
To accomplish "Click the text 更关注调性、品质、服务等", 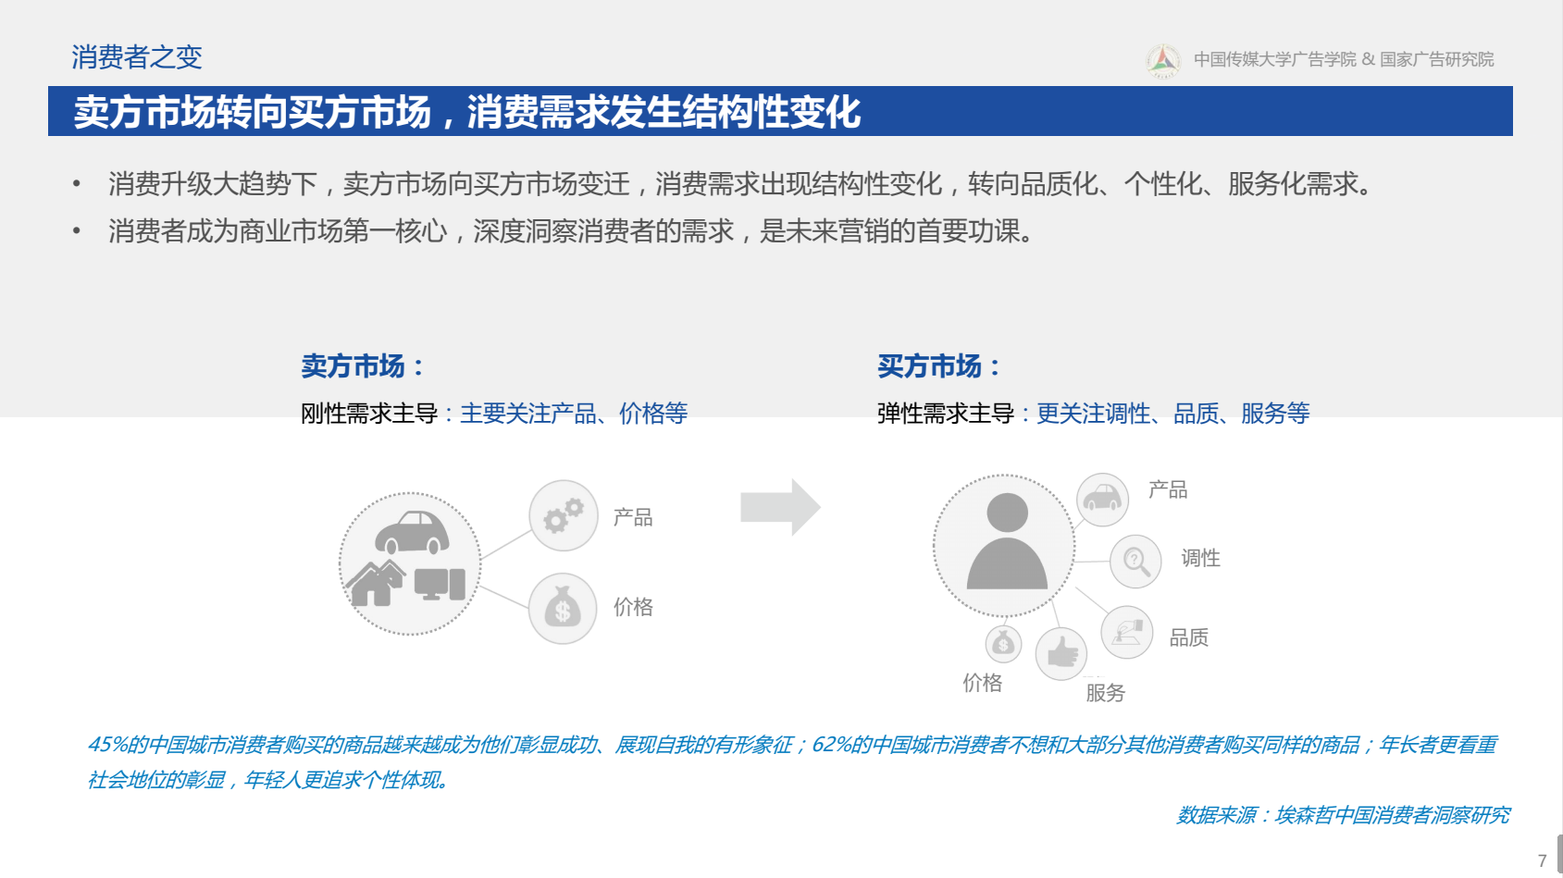I will pos(1172,414).
